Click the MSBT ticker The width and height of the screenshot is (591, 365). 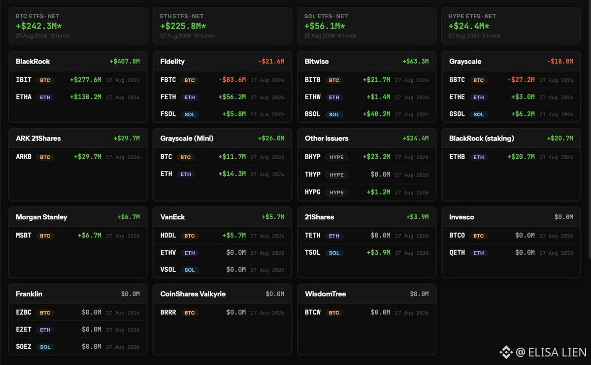(24, 235)
